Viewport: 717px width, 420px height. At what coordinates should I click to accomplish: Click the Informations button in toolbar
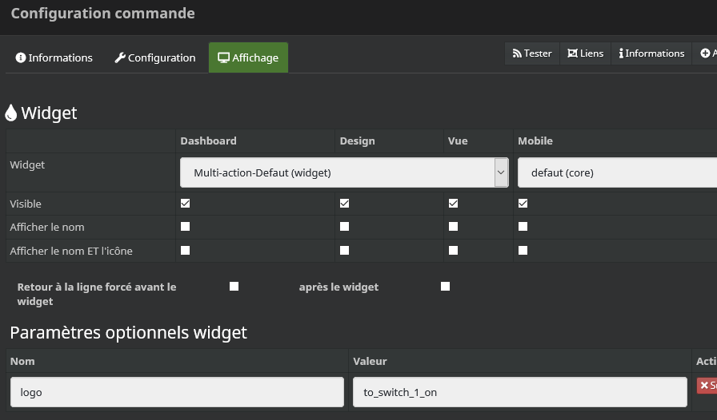click(x=651, y=53)
